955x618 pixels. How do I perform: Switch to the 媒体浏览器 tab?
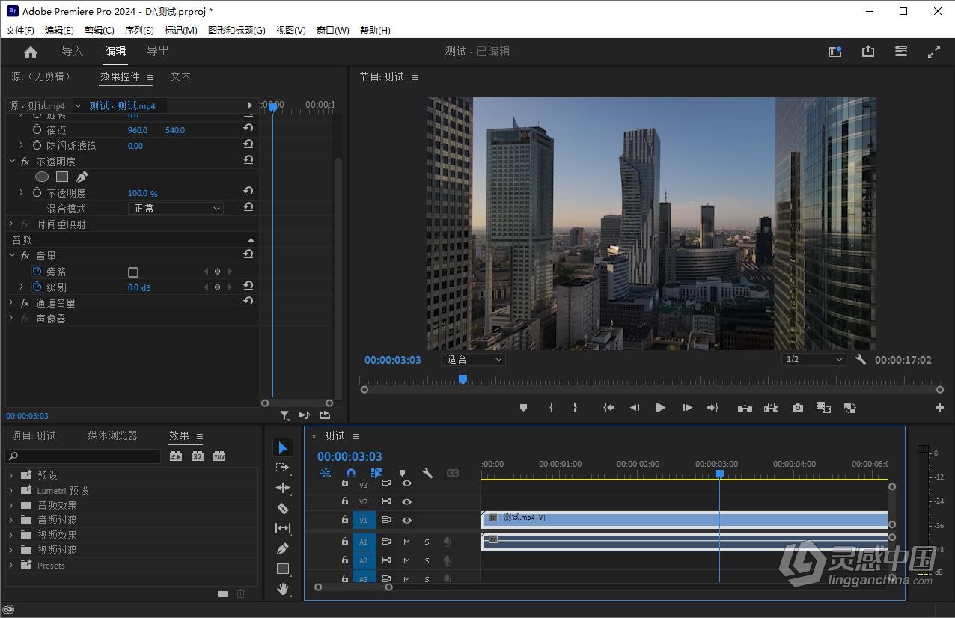tap(112, 435)
